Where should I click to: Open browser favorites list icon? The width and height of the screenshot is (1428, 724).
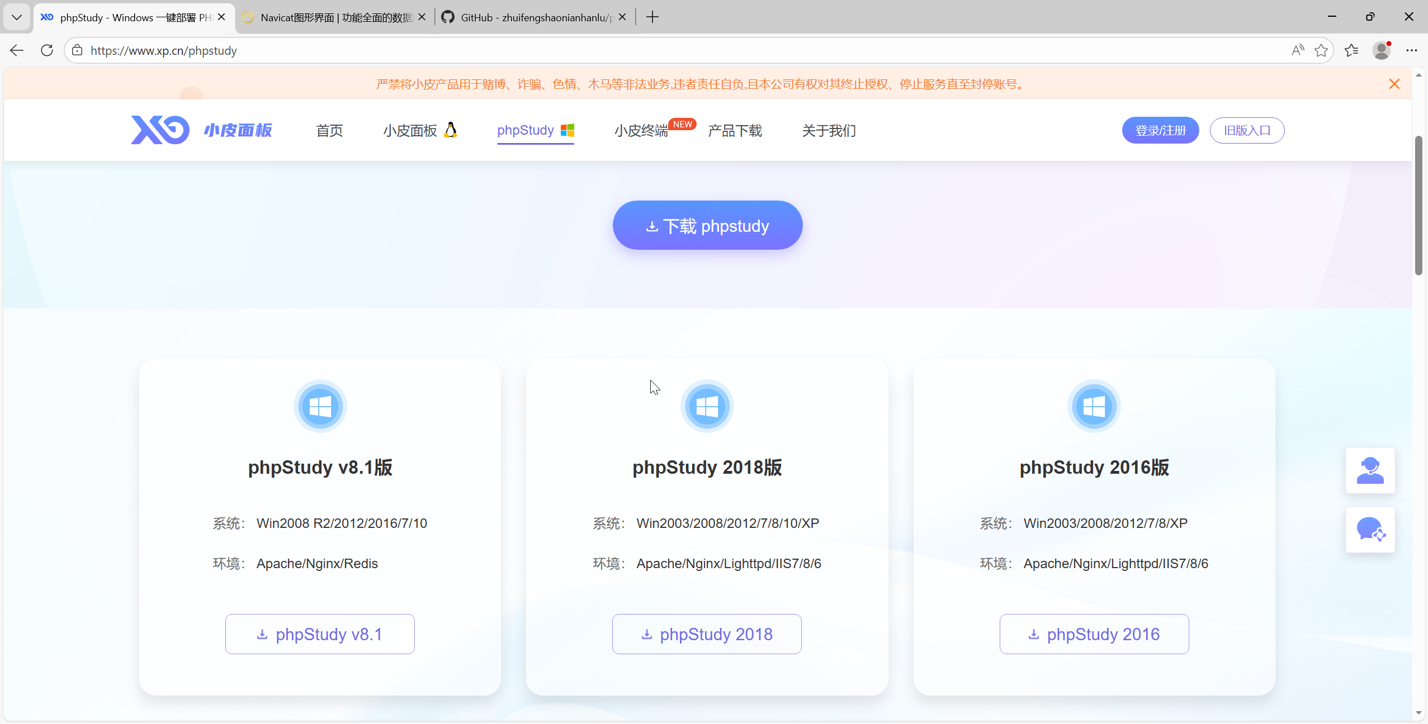point(1351,51)
